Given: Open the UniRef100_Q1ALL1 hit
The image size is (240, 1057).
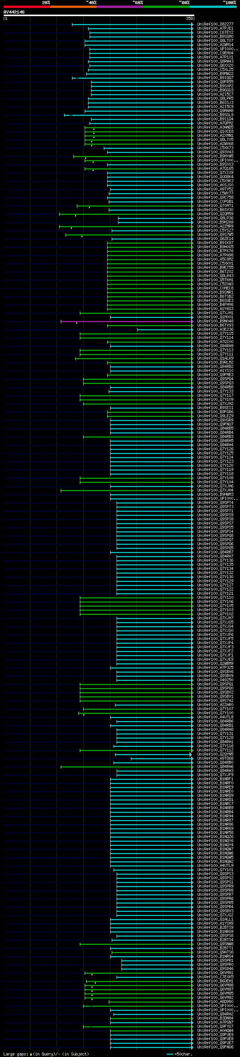Looking at the screenshot, I should coord(215,919).
